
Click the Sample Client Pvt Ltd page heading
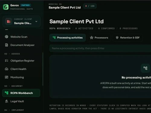(76, 21)
